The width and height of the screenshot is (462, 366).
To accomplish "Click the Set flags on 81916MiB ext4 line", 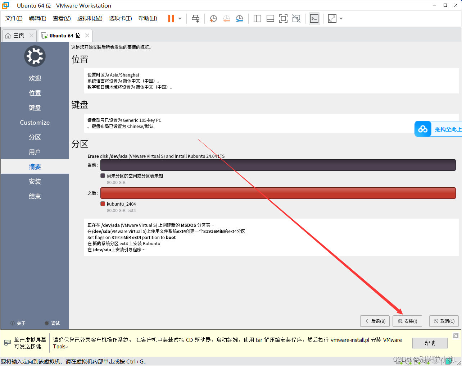I will (131, 238).
